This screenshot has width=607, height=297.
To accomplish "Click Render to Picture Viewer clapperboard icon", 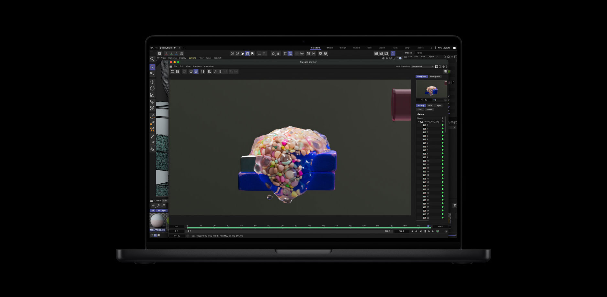I will [x=381, y=53].
